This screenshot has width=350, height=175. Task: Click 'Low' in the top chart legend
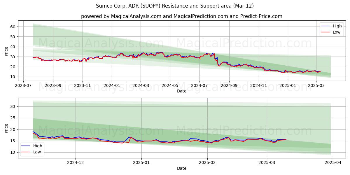[x=337, y=32]
